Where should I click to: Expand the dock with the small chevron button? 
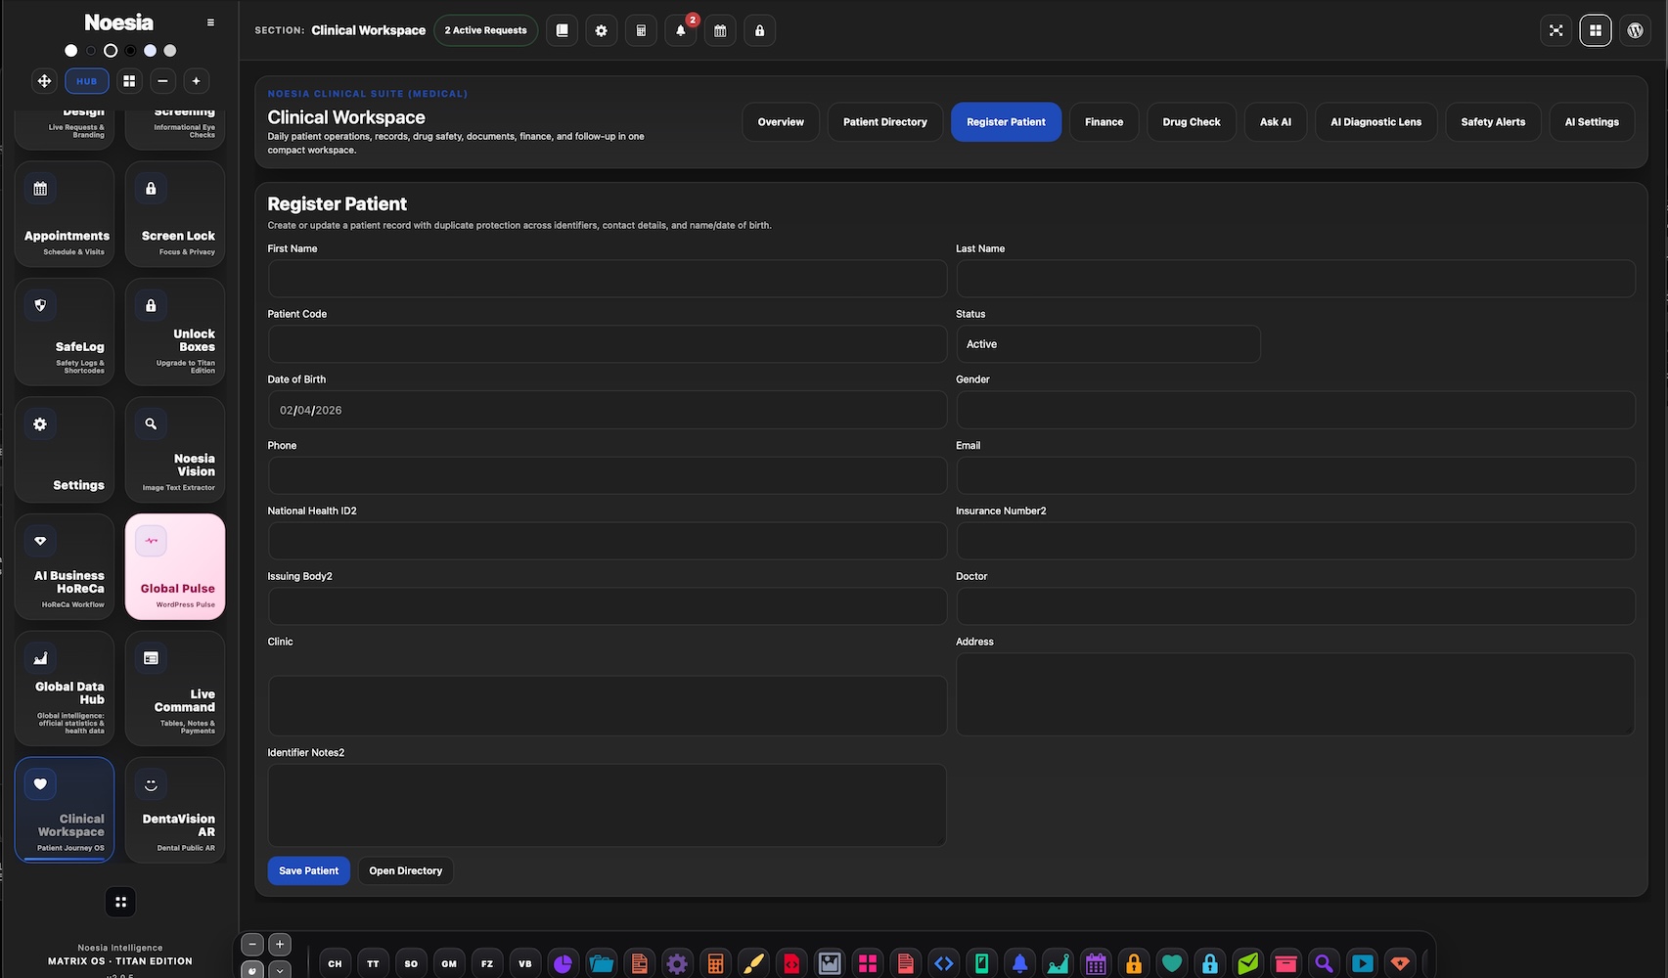(280, 970)
